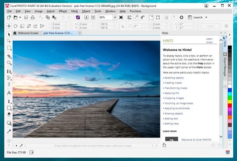Expand the Launch dropdown arrow

tap(206, 17)
